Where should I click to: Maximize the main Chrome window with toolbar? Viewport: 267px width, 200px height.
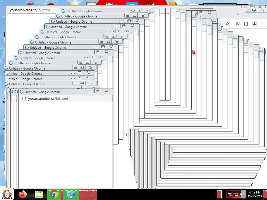(x=254, y=10)
